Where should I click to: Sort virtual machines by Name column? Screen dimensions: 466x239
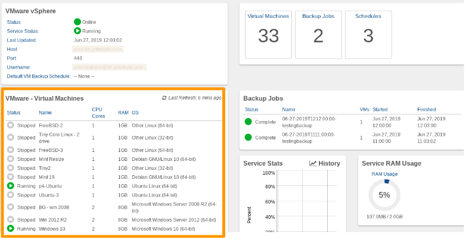pyautogui.click(x=45, y=113)
